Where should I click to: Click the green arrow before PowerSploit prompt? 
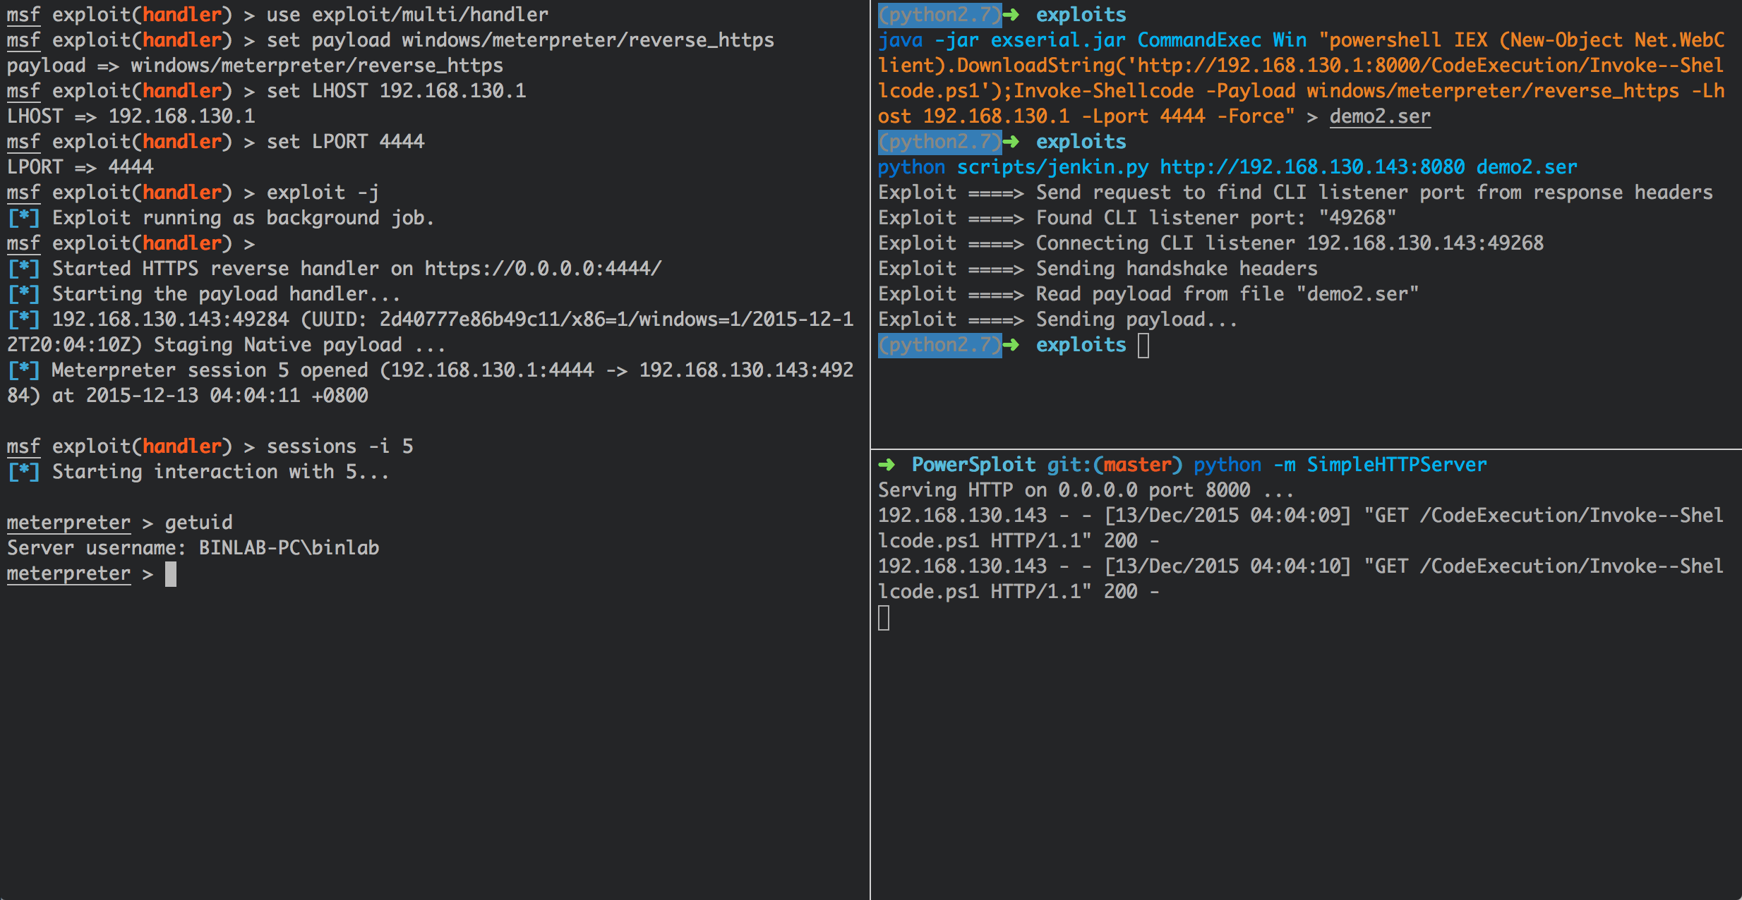[887, 465]
